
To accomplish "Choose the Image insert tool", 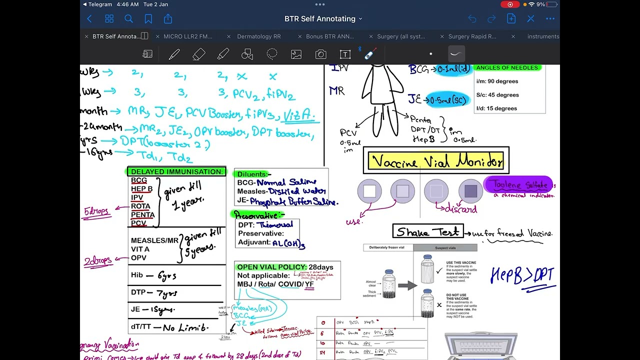I will point(296,54).
